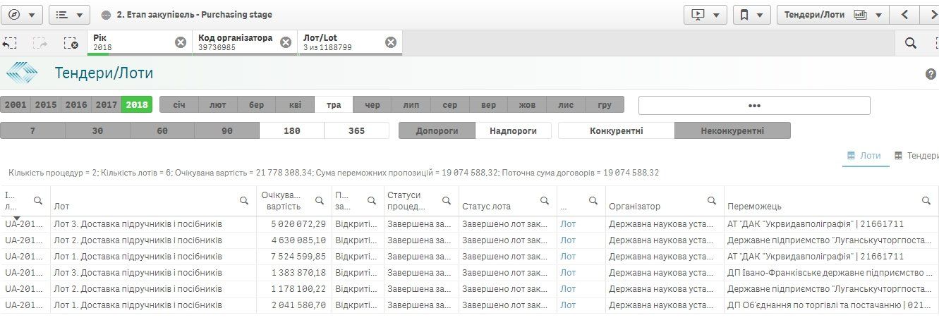Expand the Код організатора selection field
The height and width of the screenshot is (325, 939).
click(x=236, y=42)
